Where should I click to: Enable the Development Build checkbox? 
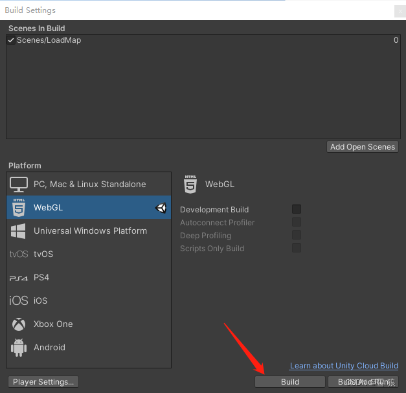pyautogui.click(x=297, y=209)
